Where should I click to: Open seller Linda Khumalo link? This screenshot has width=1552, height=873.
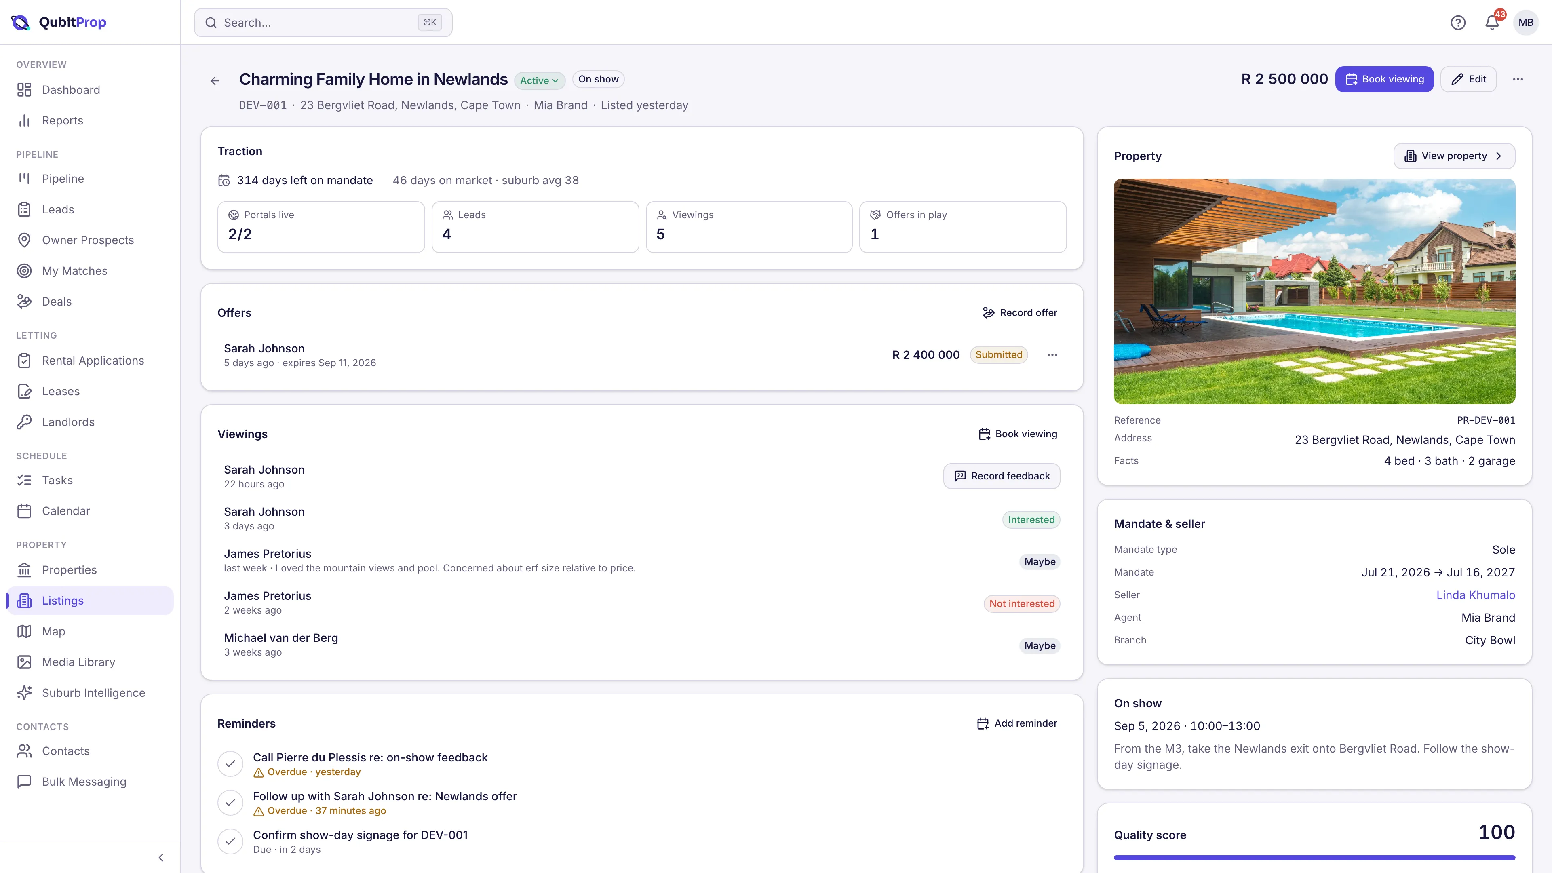click(1476, 595)
